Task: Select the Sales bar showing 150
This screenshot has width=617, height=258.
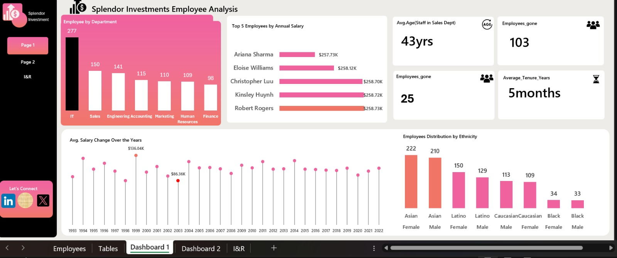Action: pos(95,90)
